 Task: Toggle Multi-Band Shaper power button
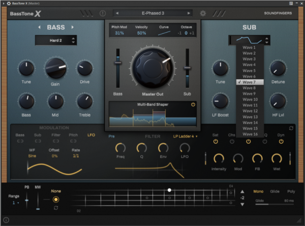click(193, 105)
